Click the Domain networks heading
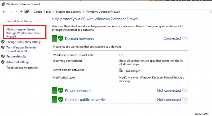Viewport: 212px width, 116px height. 79,39
